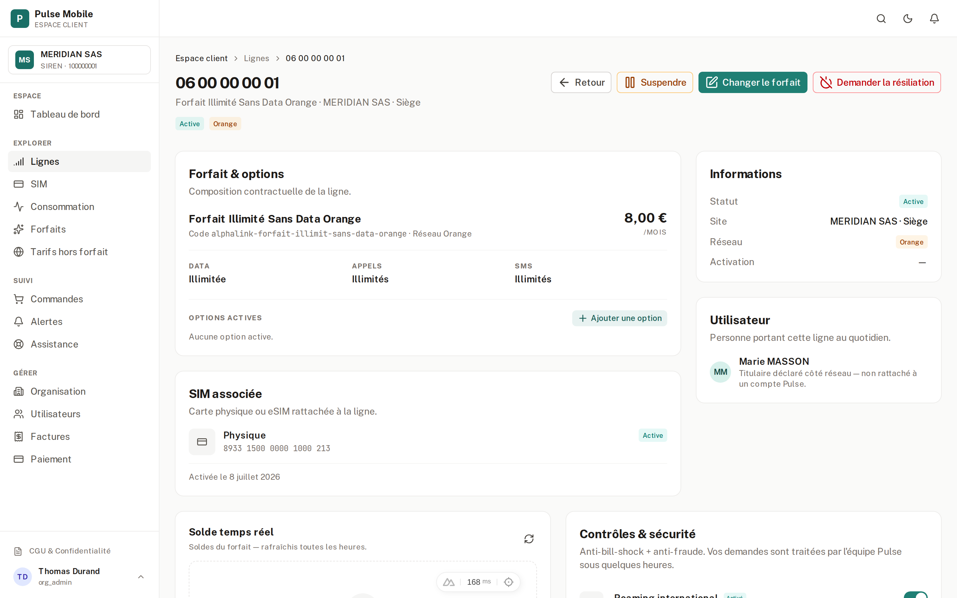Click the Assistance lifebuoy icon

(x=19, y=344)
